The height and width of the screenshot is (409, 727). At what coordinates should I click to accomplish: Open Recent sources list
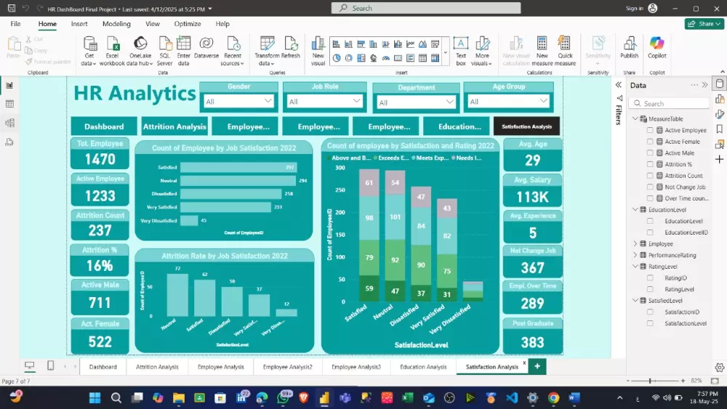point(233,51)
